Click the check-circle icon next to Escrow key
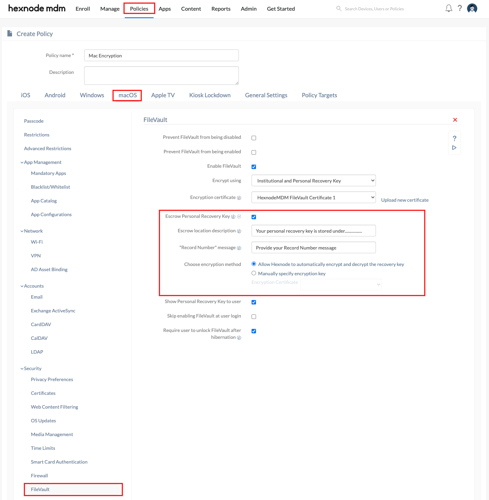 [239, 216]
